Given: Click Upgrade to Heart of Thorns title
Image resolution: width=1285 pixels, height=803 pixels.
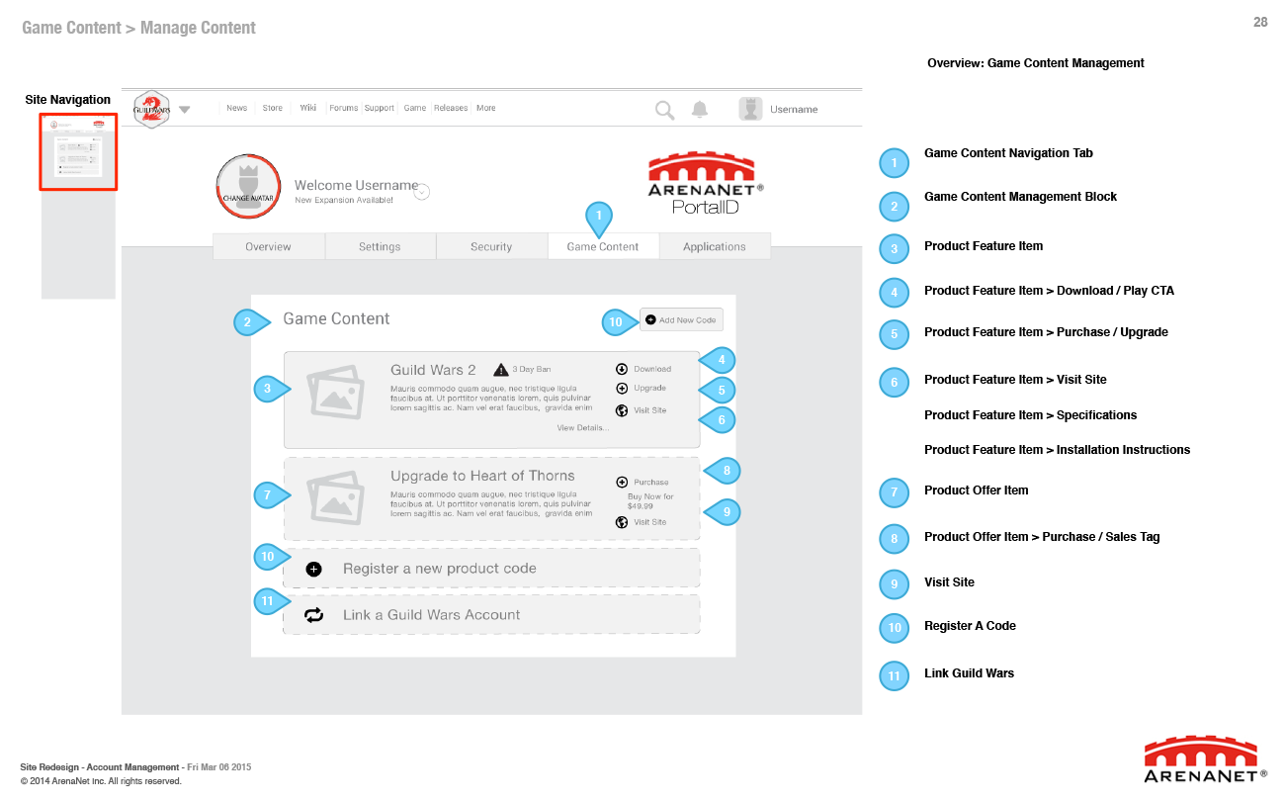Looking at the screenshot, I should coord(482,476).
